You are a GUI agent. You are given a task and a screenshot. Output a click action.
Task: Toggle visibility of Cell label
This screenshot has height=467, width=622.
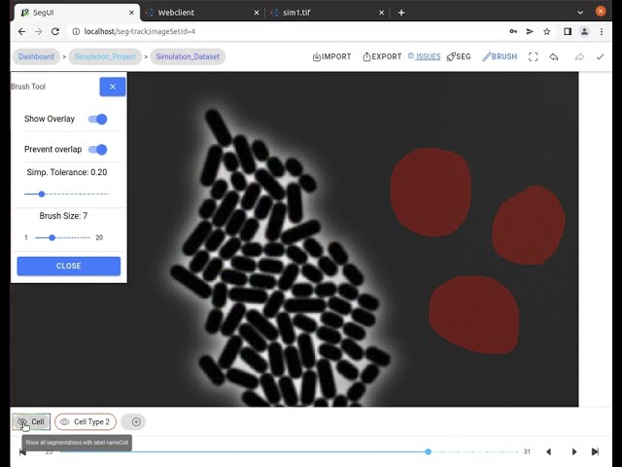(x=22, y=421)
